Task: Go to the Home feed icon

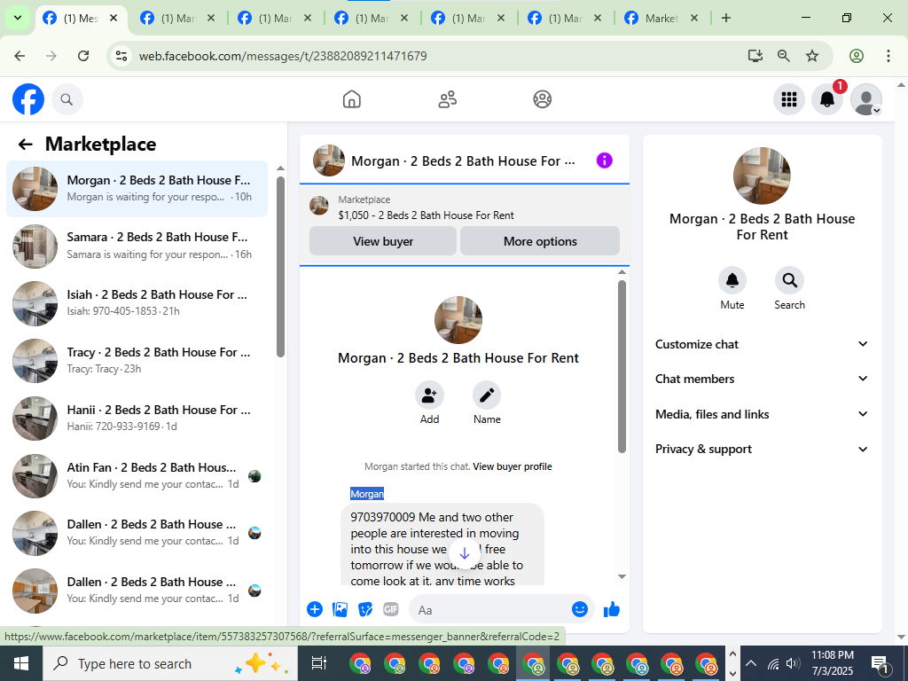Action: tap(351, 99)
